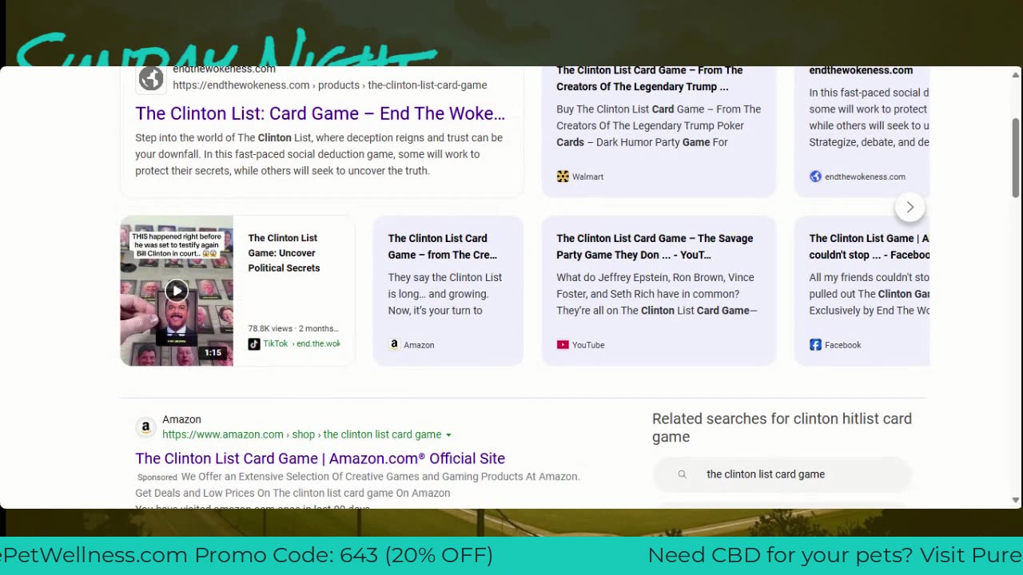Click 'Related searches for clinton hitlist card game' heading

(782, 427)
